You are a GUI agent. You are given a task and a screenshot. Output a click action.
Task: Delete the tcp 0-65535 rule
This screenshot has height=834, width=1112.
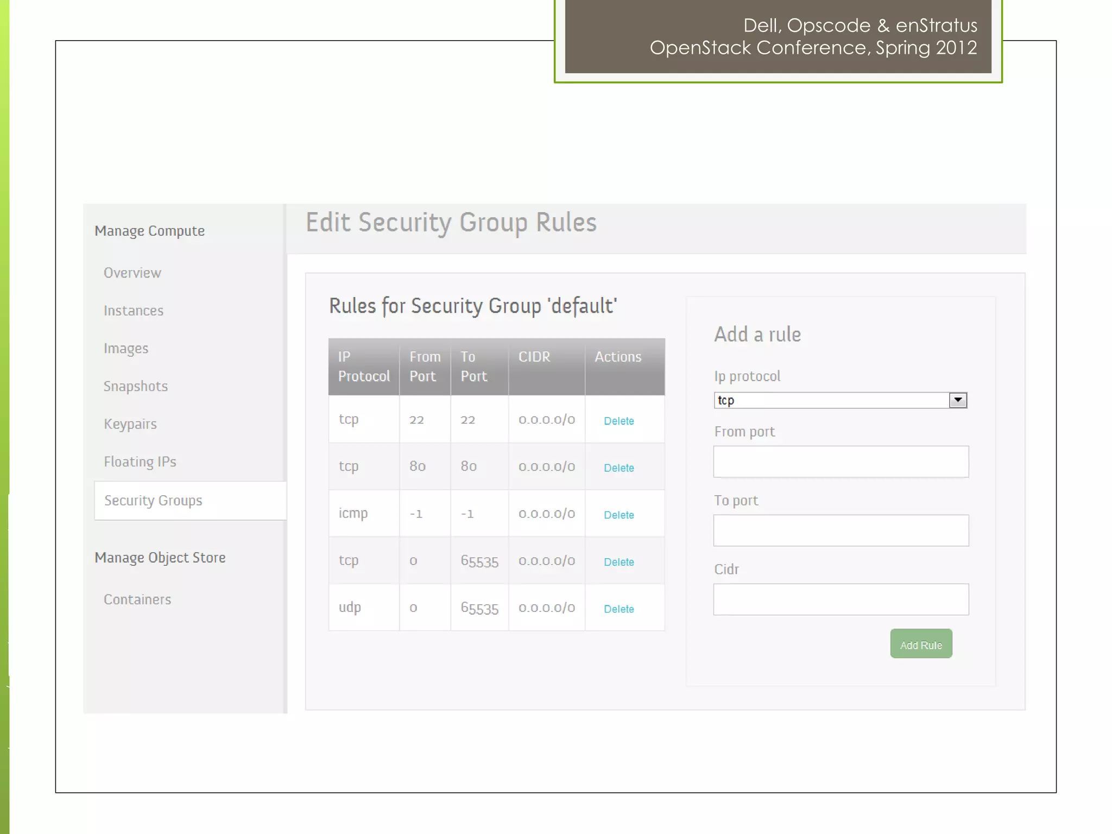618,562
